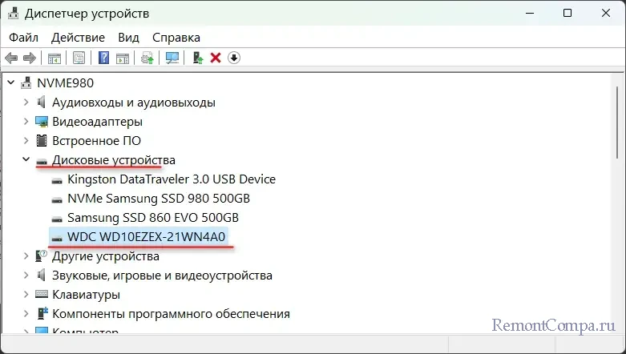This screenshot has height=354, width=626.
Task: Collapse the NVME980 root node
Action: (11, 82)
